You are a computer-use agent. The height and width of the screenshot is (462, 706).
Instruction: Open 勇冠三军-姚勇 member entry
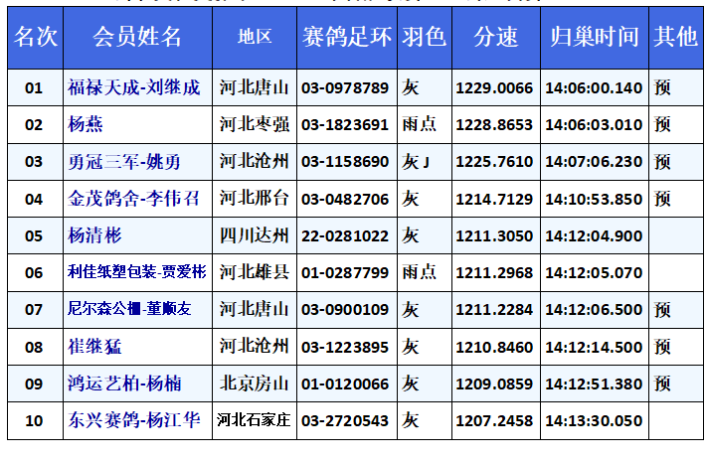(124, 162)
